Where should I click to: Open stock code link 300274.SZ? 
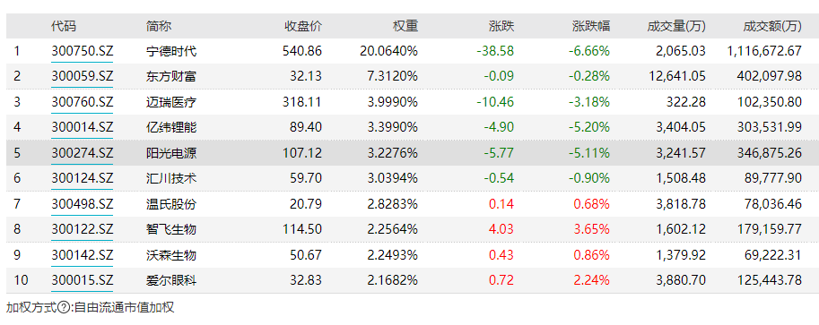82,153
